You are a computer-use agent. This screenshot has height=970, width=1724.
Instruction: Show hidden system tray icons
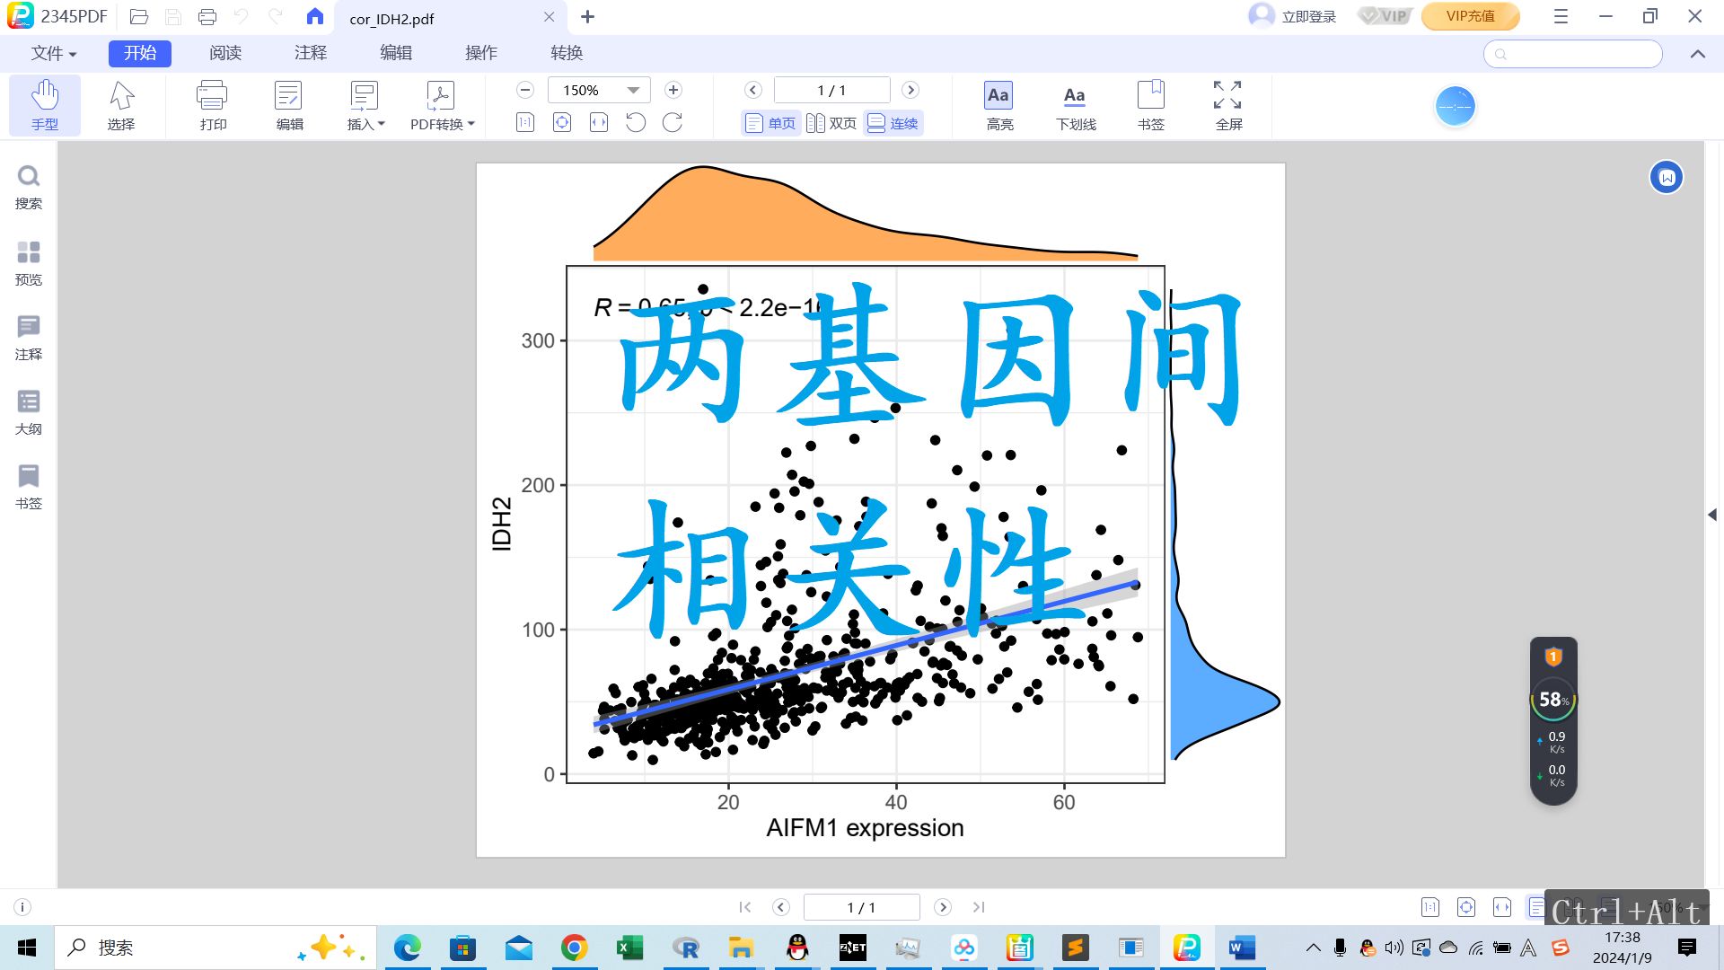click(1313, 948)
